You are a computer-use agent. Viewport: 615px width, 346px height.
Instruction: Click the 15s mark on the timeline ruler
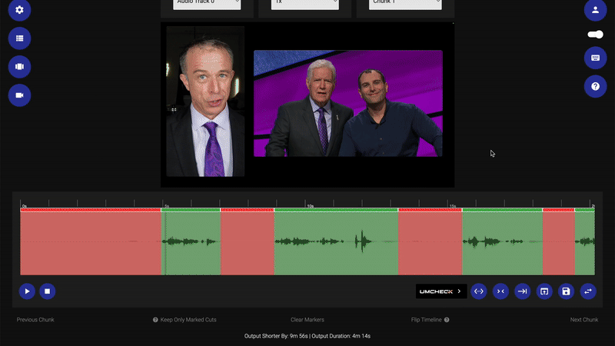click(x=453, y=205)
